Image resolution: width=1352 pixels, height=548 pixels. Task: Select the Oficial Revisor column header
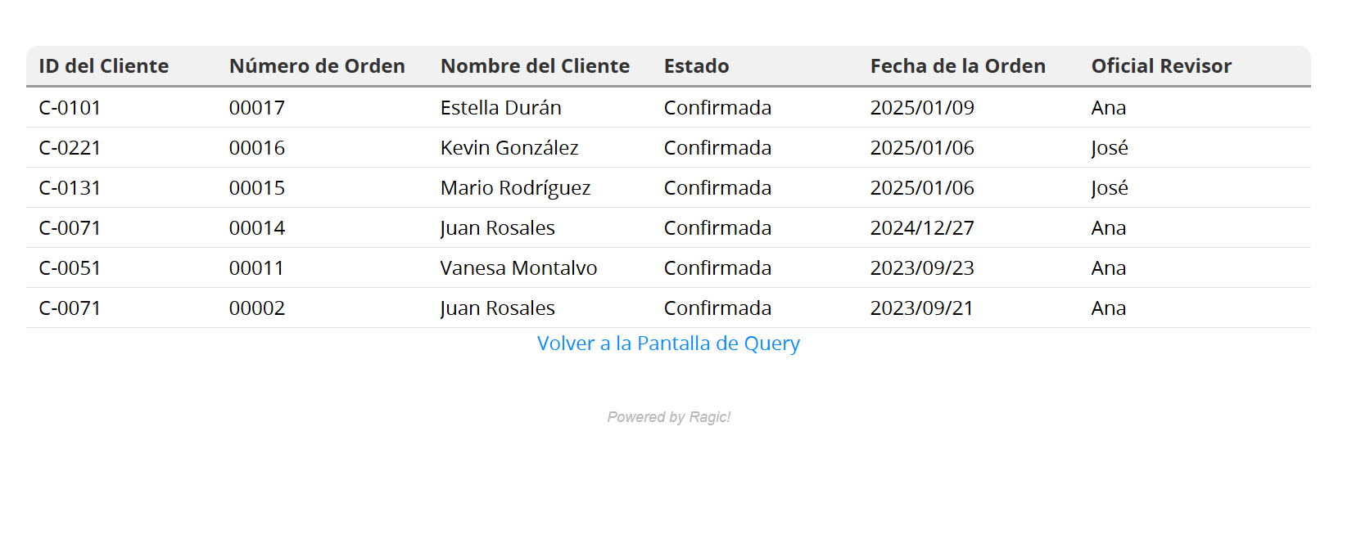[x=1161, y=66]
